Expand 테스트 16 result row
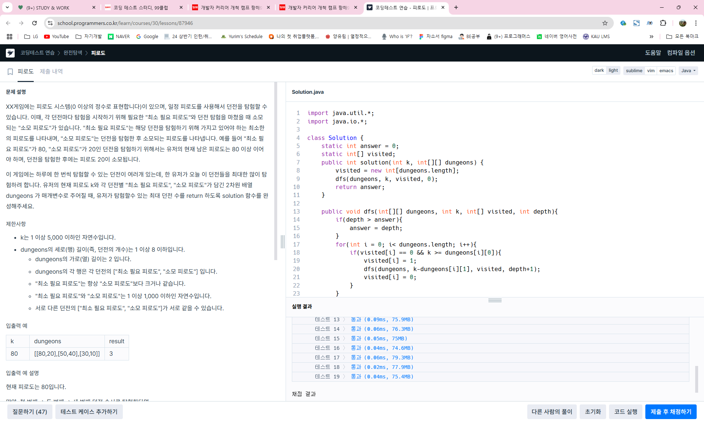 pyautogui.click(x=491, y=348)
